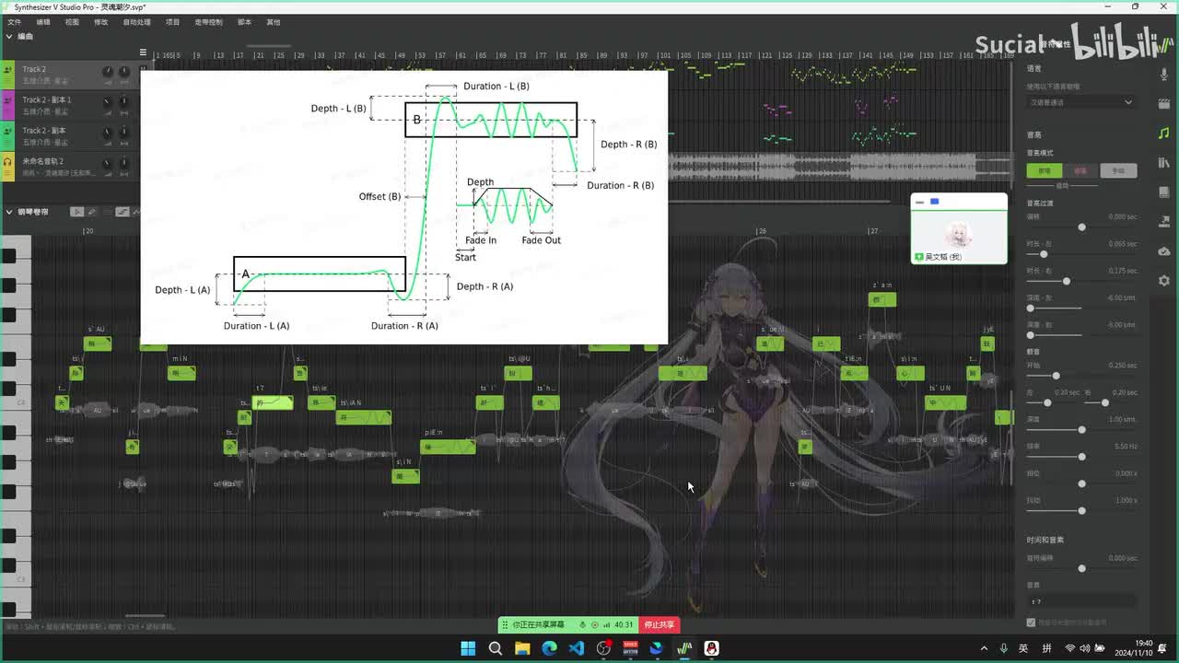Image resolution: width=1179 pixels, height=663 pixels.
Task: Adjust the 5.50 Hz vibrato frequency slider
Action: [x=1081, y=457]
